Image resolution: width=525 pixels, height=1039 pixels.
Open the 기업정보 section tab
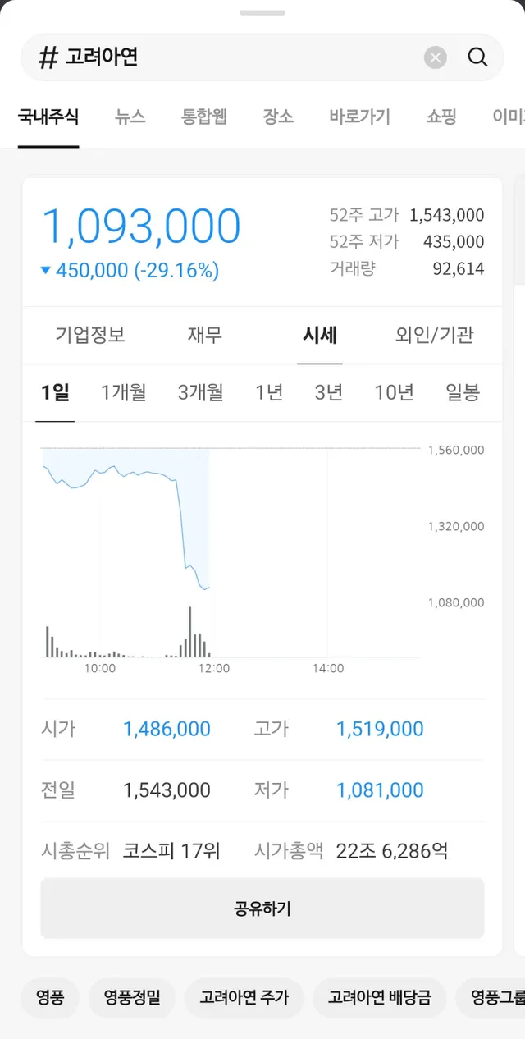[90, 335]
